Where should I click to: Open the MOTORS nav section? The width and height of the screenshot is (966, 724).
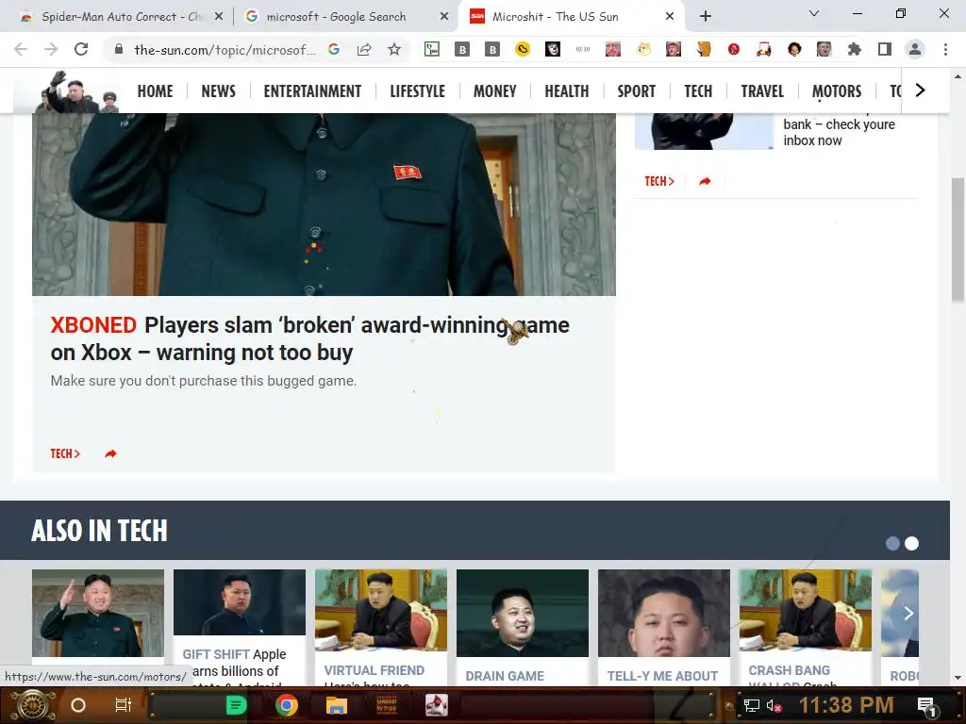click(837, 91)
